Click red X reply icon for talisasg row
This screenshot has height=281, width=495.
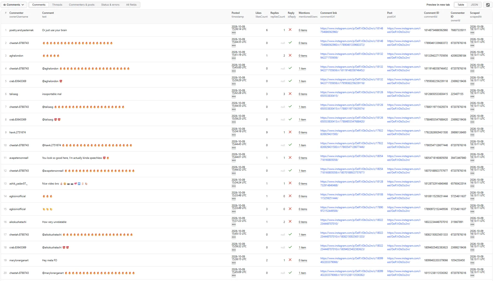(x=290, y=94)
